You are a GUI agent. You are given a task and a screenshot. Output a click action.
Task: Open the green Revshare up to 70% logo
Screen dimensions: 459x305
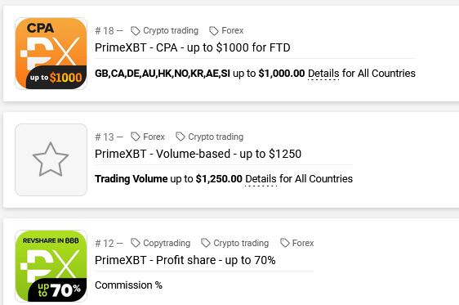click(51, 266)
